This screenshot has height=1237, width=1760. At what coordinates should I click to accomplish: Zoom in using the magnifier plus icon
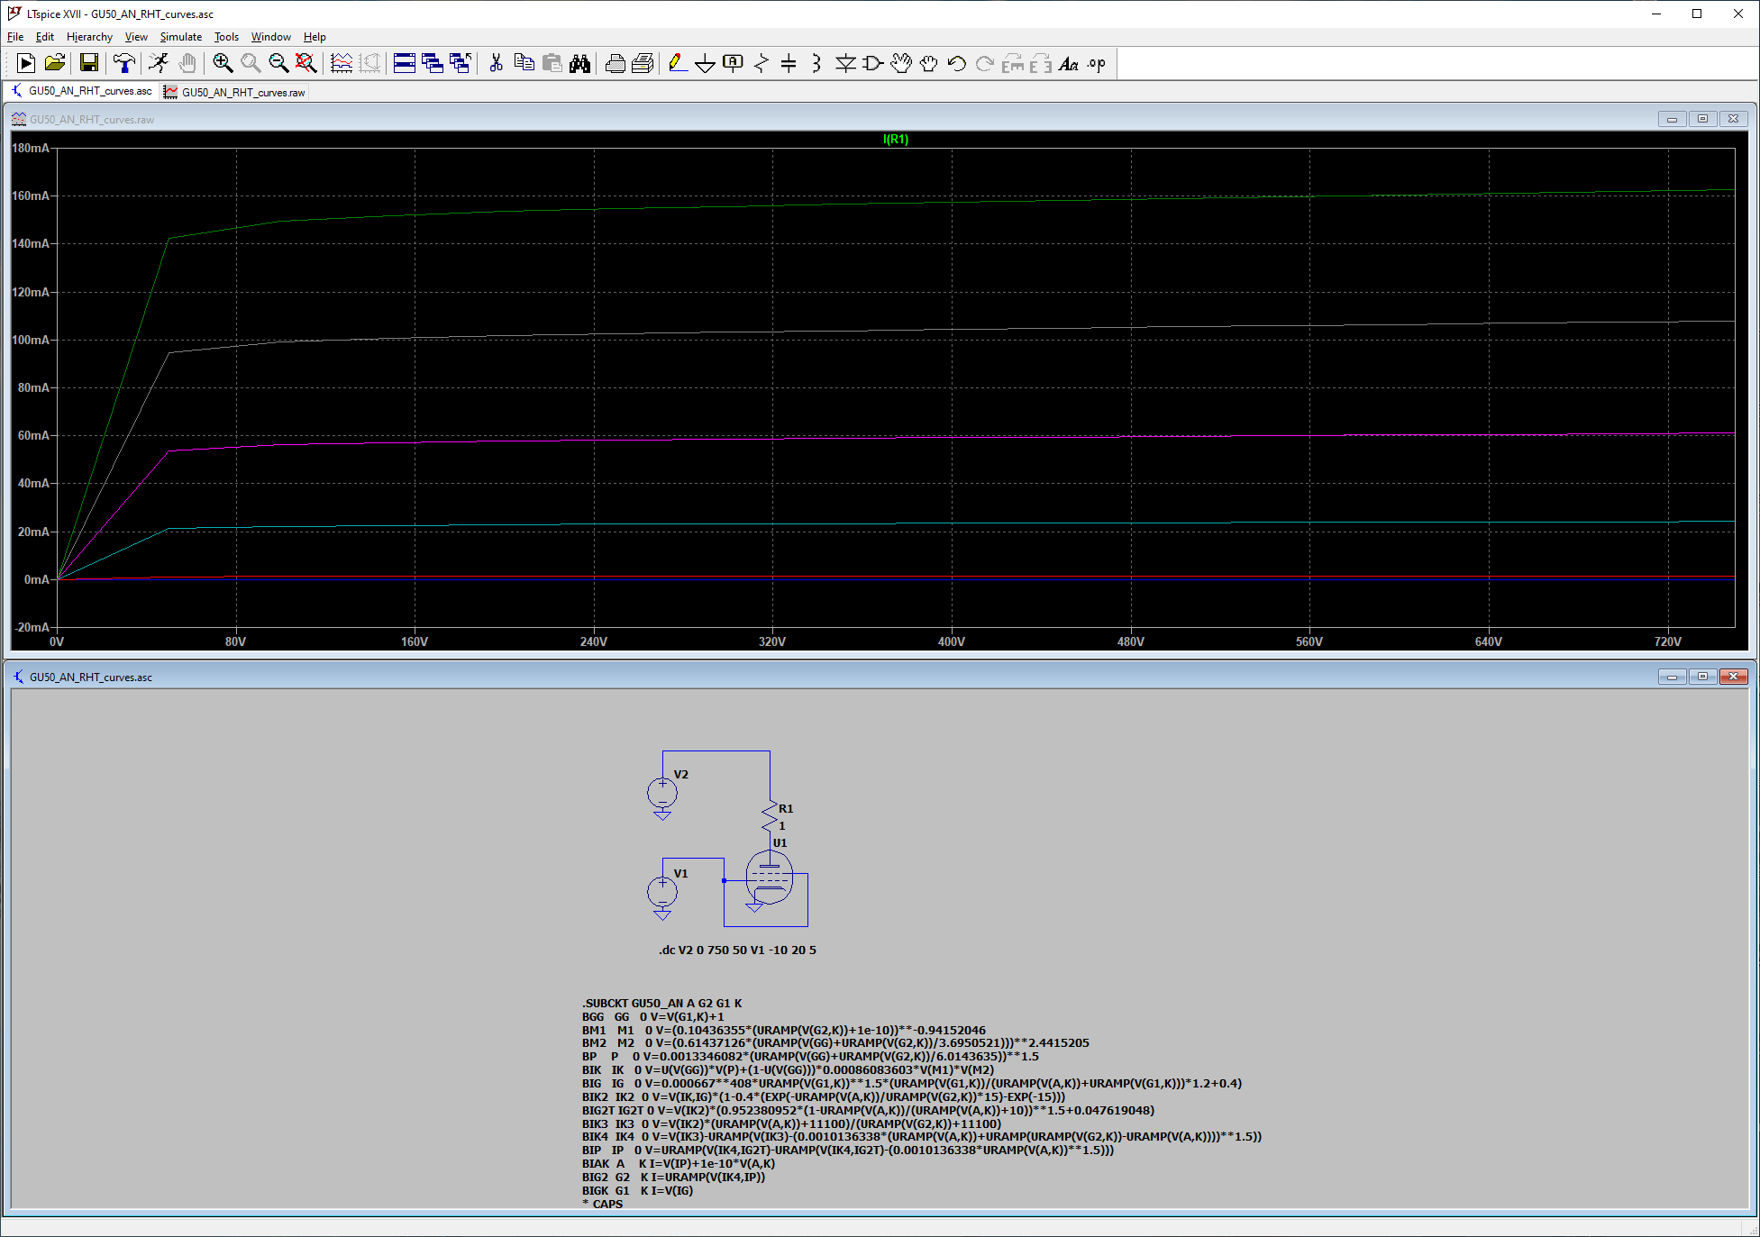[223, 63]
